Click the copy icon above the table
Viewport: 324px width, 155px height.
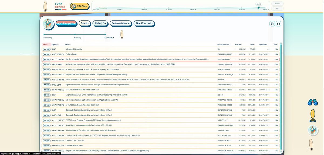pyautogui.click(x=272, y=24)
